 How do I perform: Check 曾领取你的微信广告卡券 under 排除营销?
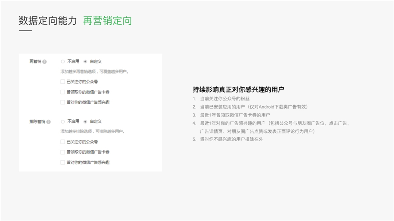[63, 152]
